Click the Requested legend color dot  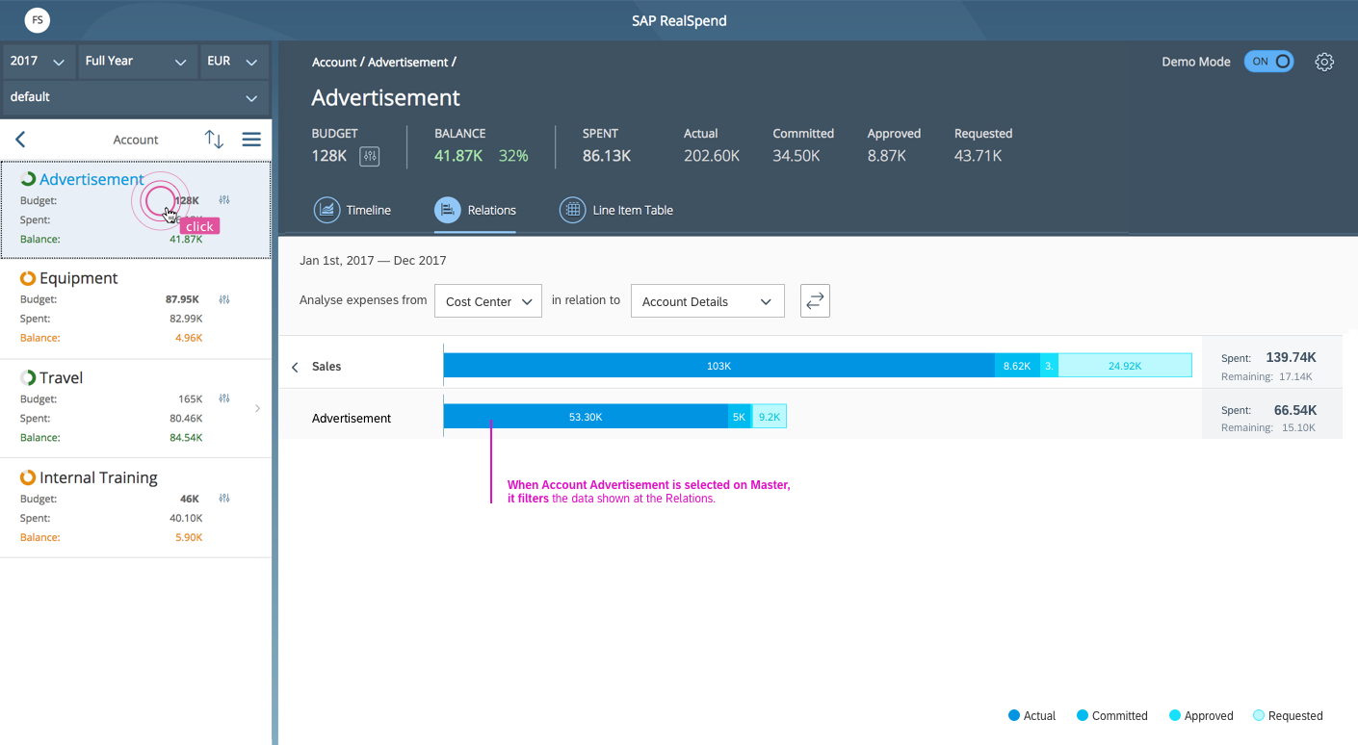pyautogui.click(x=1259, y=715)
